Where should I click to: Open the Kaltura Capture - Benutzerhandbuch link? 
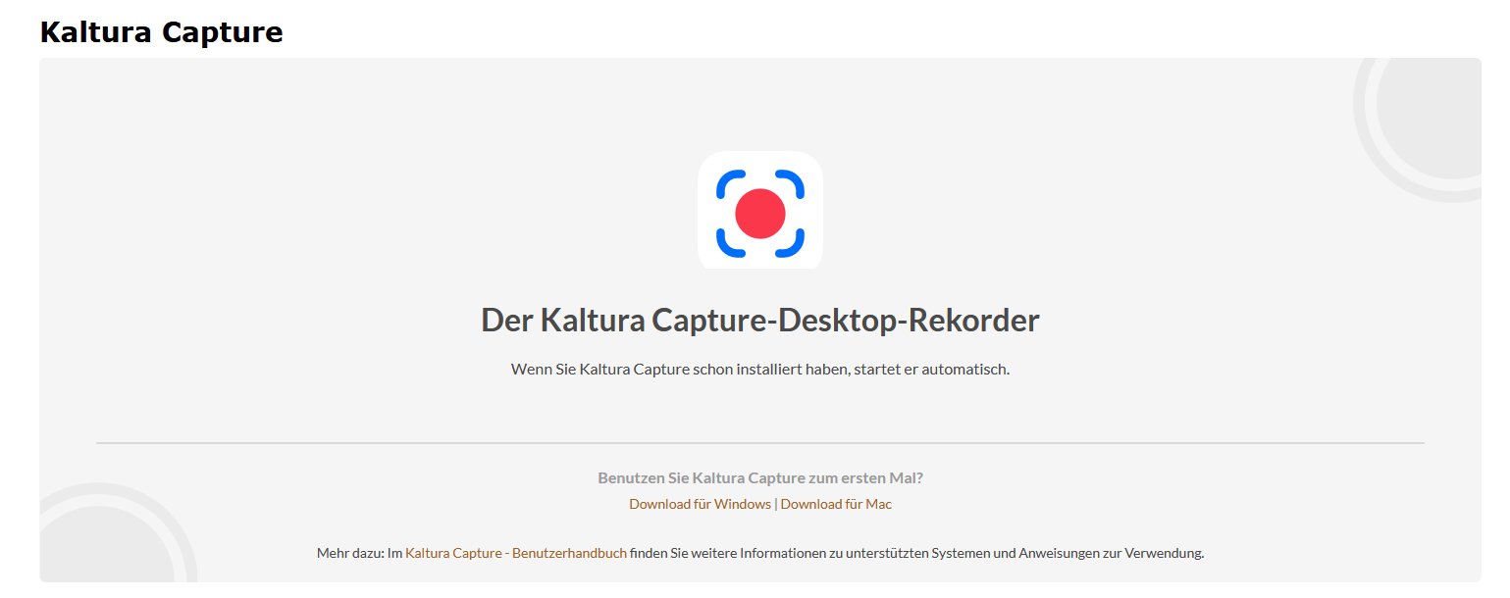coord(515,553)
